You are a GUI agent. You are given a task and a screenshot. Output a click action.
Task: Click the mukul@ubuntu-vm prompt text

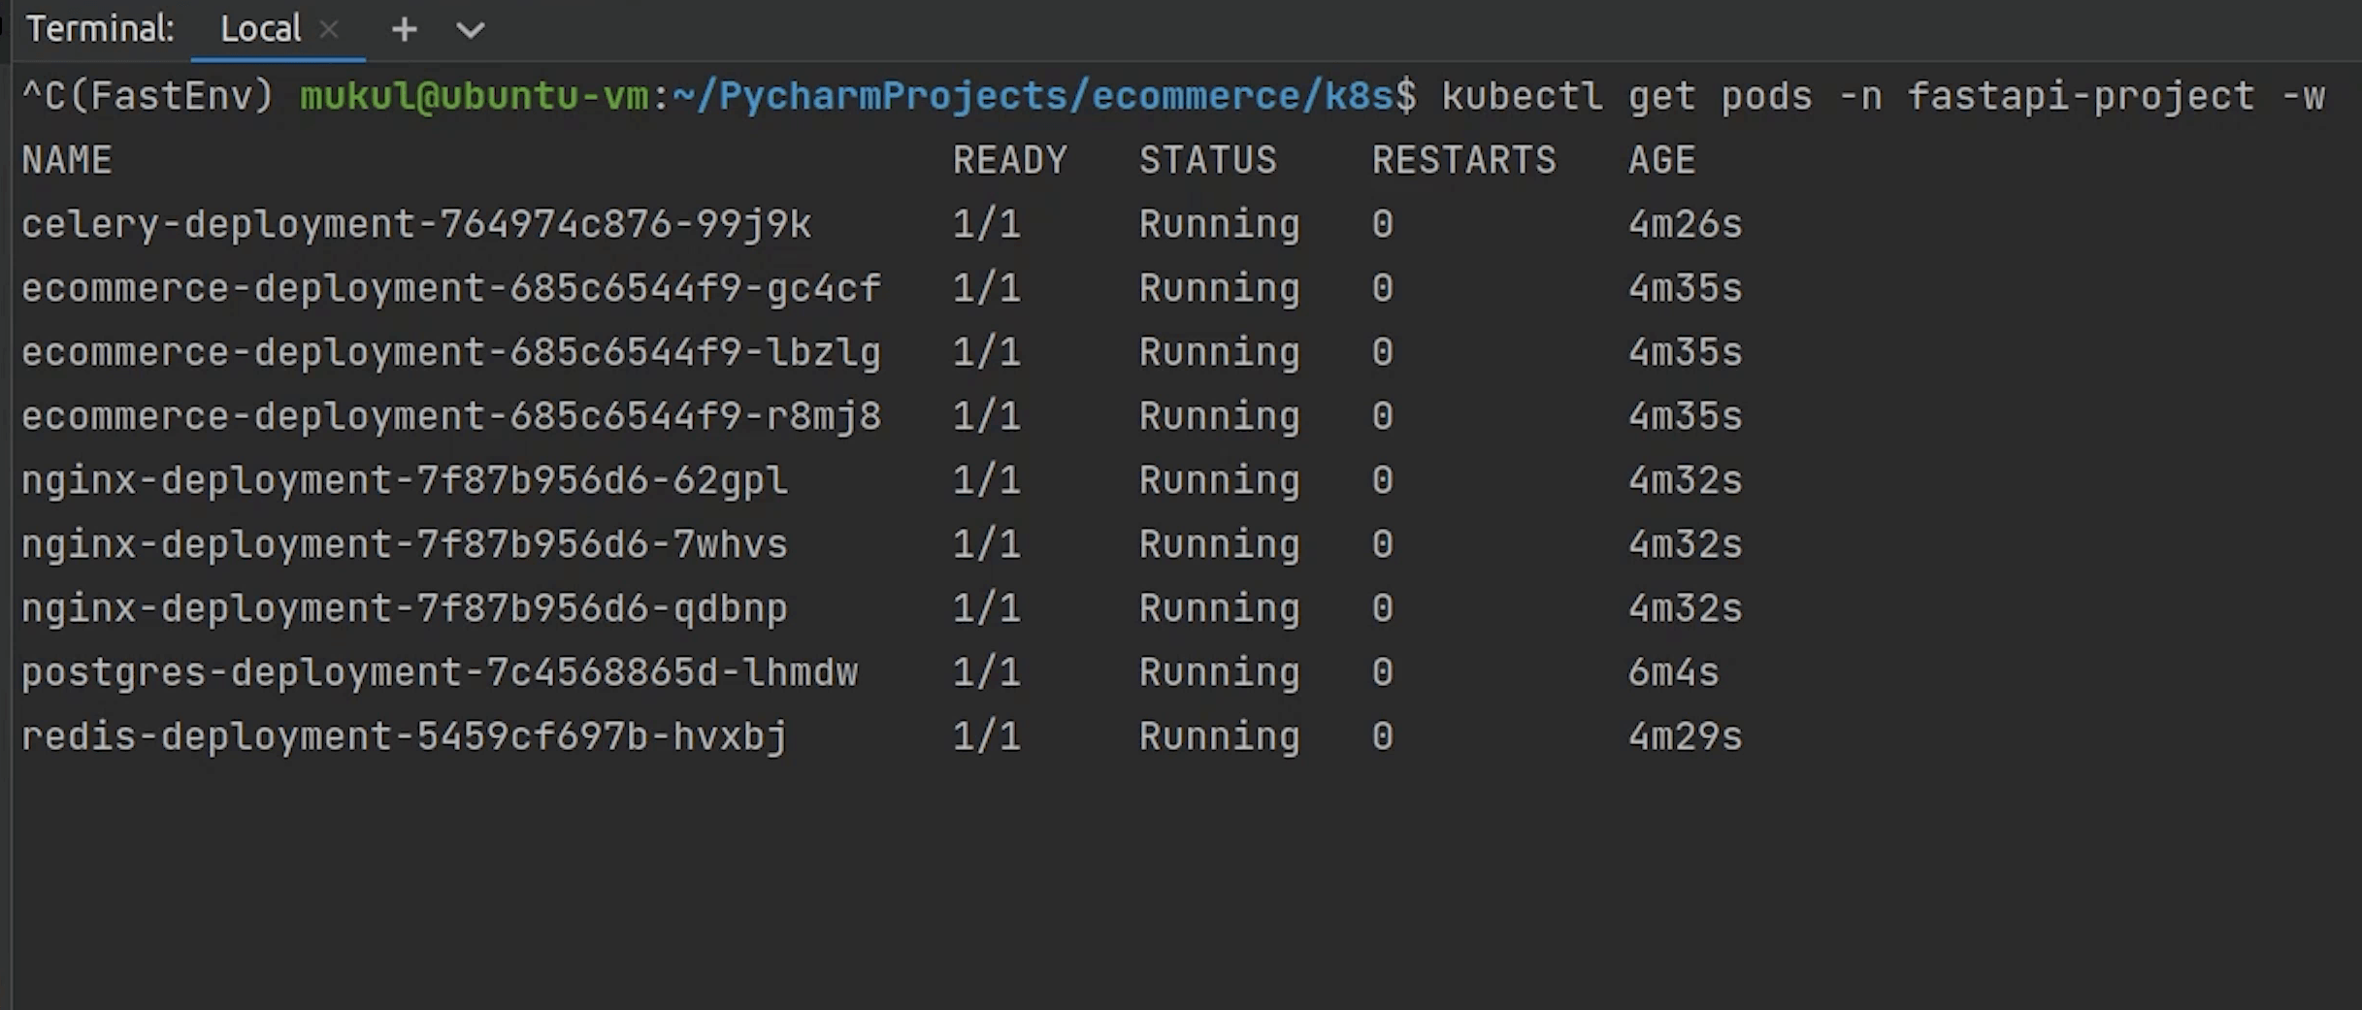pyautogui.click(x=474, y=96)
